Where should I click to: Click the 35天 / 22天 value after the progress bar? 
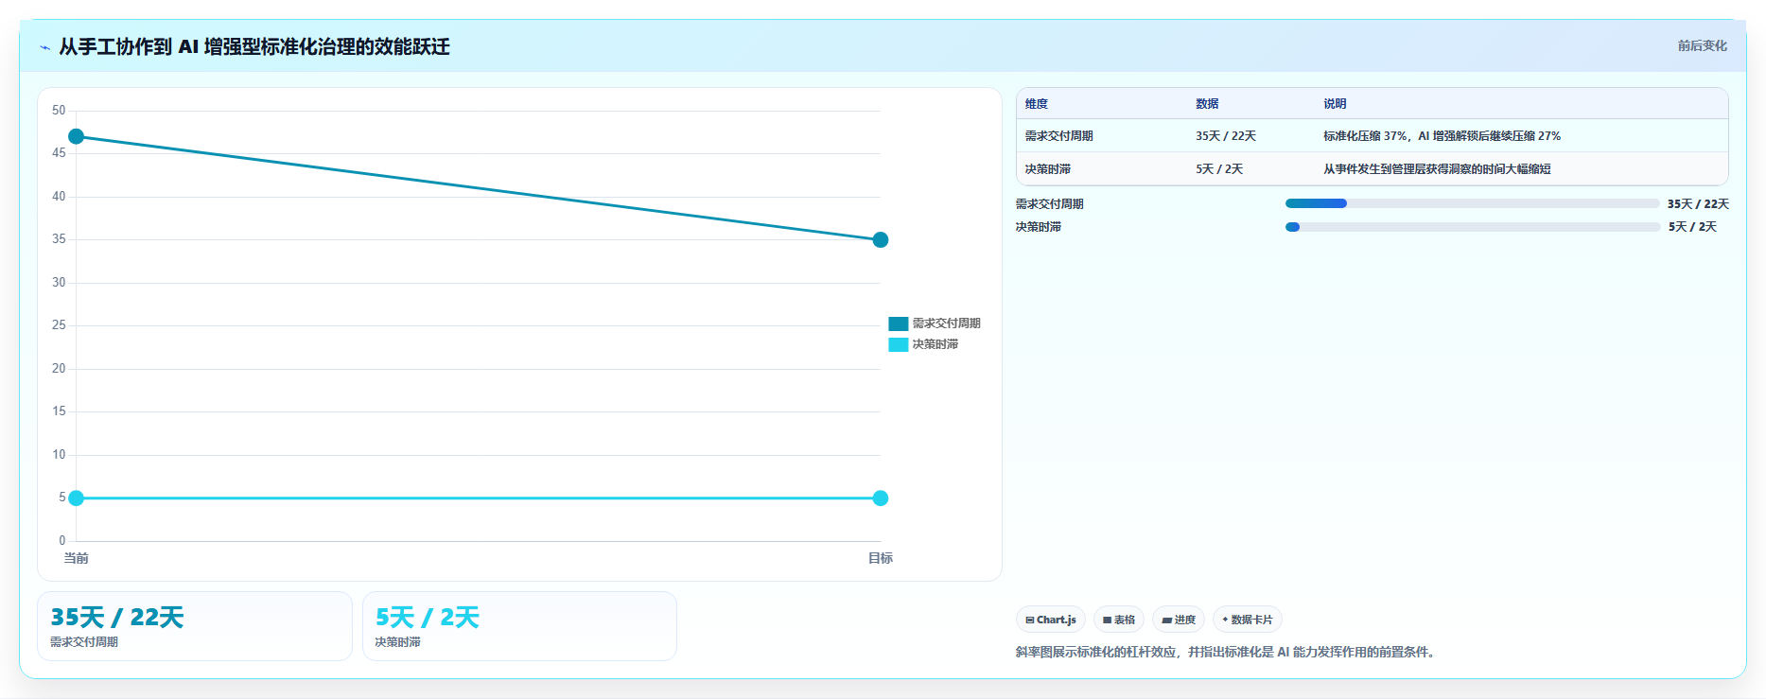(x=1698, y=204)
